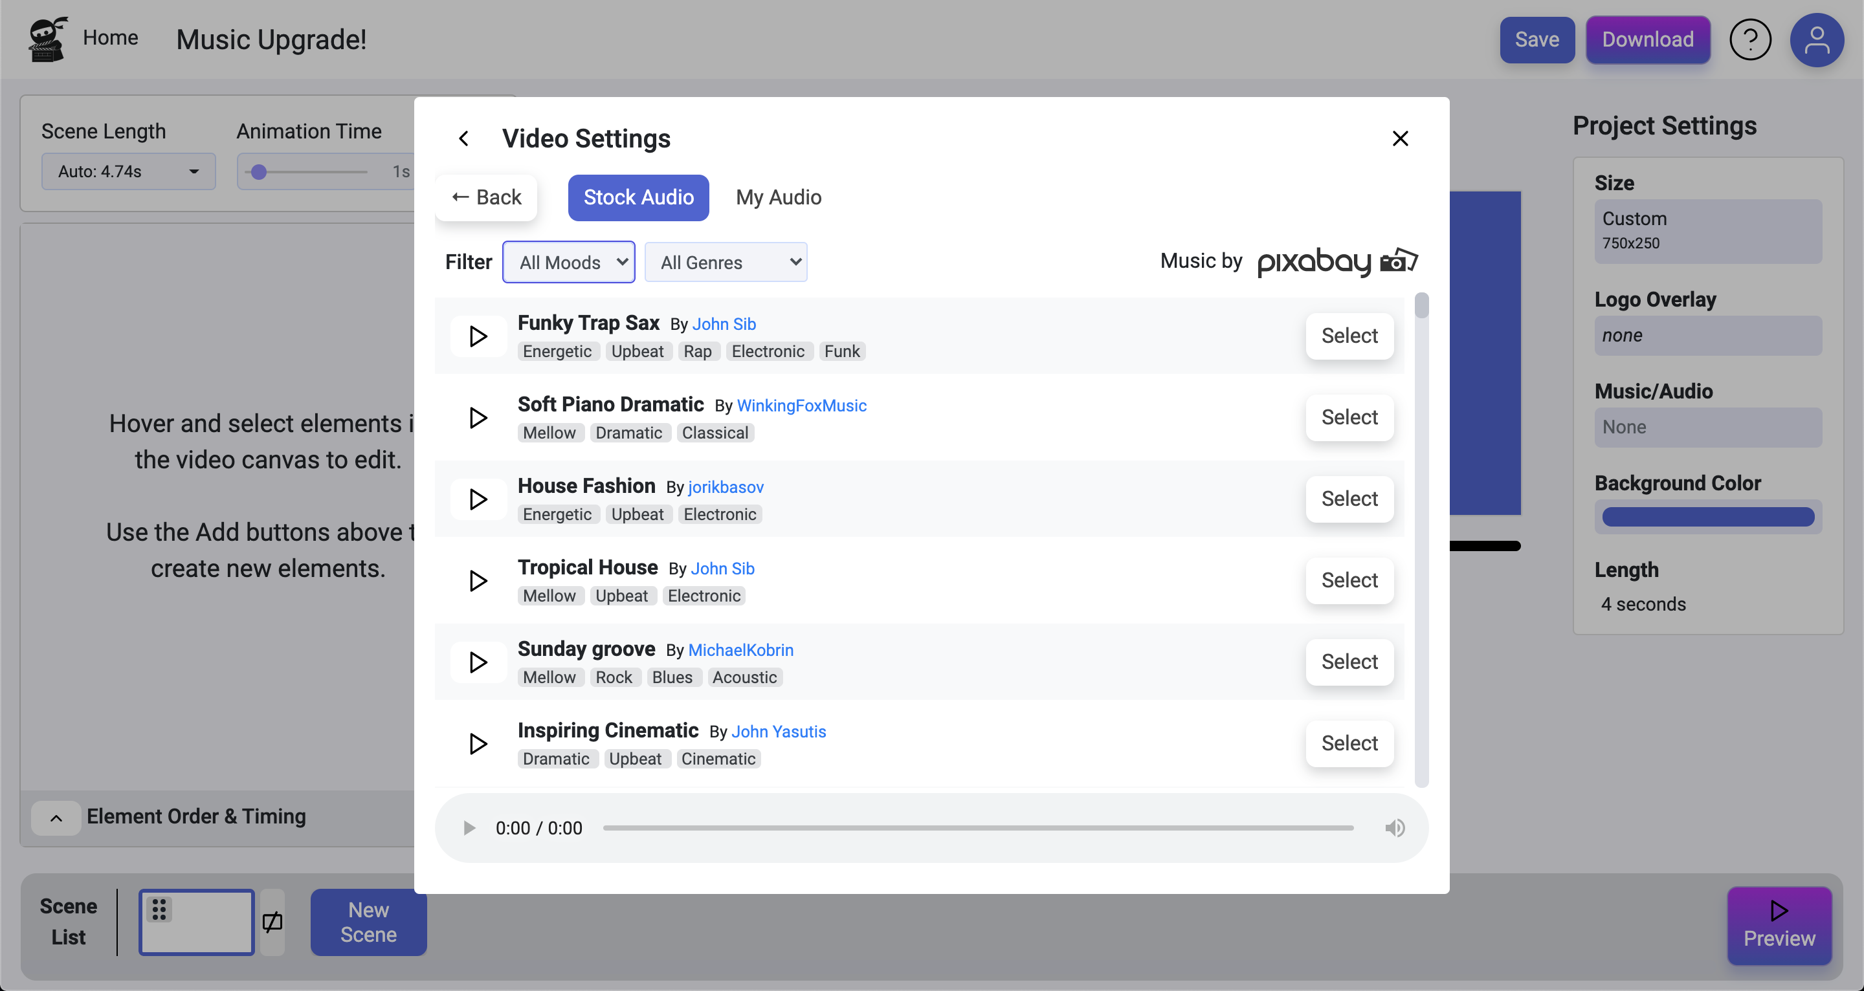Click the user account profile icon
This screenshot has height=991, width=1864.
click(x=1817, y=39)
